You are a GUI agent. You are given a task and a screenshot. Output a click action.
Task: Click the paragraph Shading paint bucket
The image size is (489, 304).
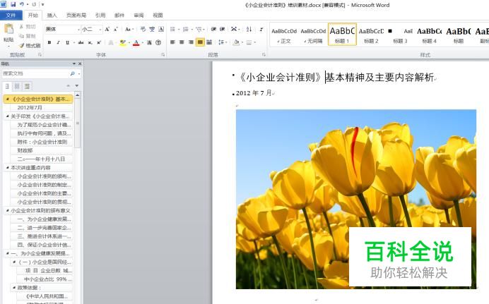coord(236,42)
